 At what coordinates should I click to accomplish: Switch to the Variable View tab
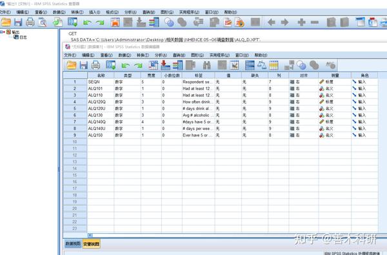pyautogui.click(x=91, y=244)
